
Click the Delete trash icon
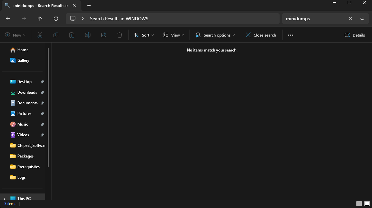pyautogui.click(x=120, y=35)
